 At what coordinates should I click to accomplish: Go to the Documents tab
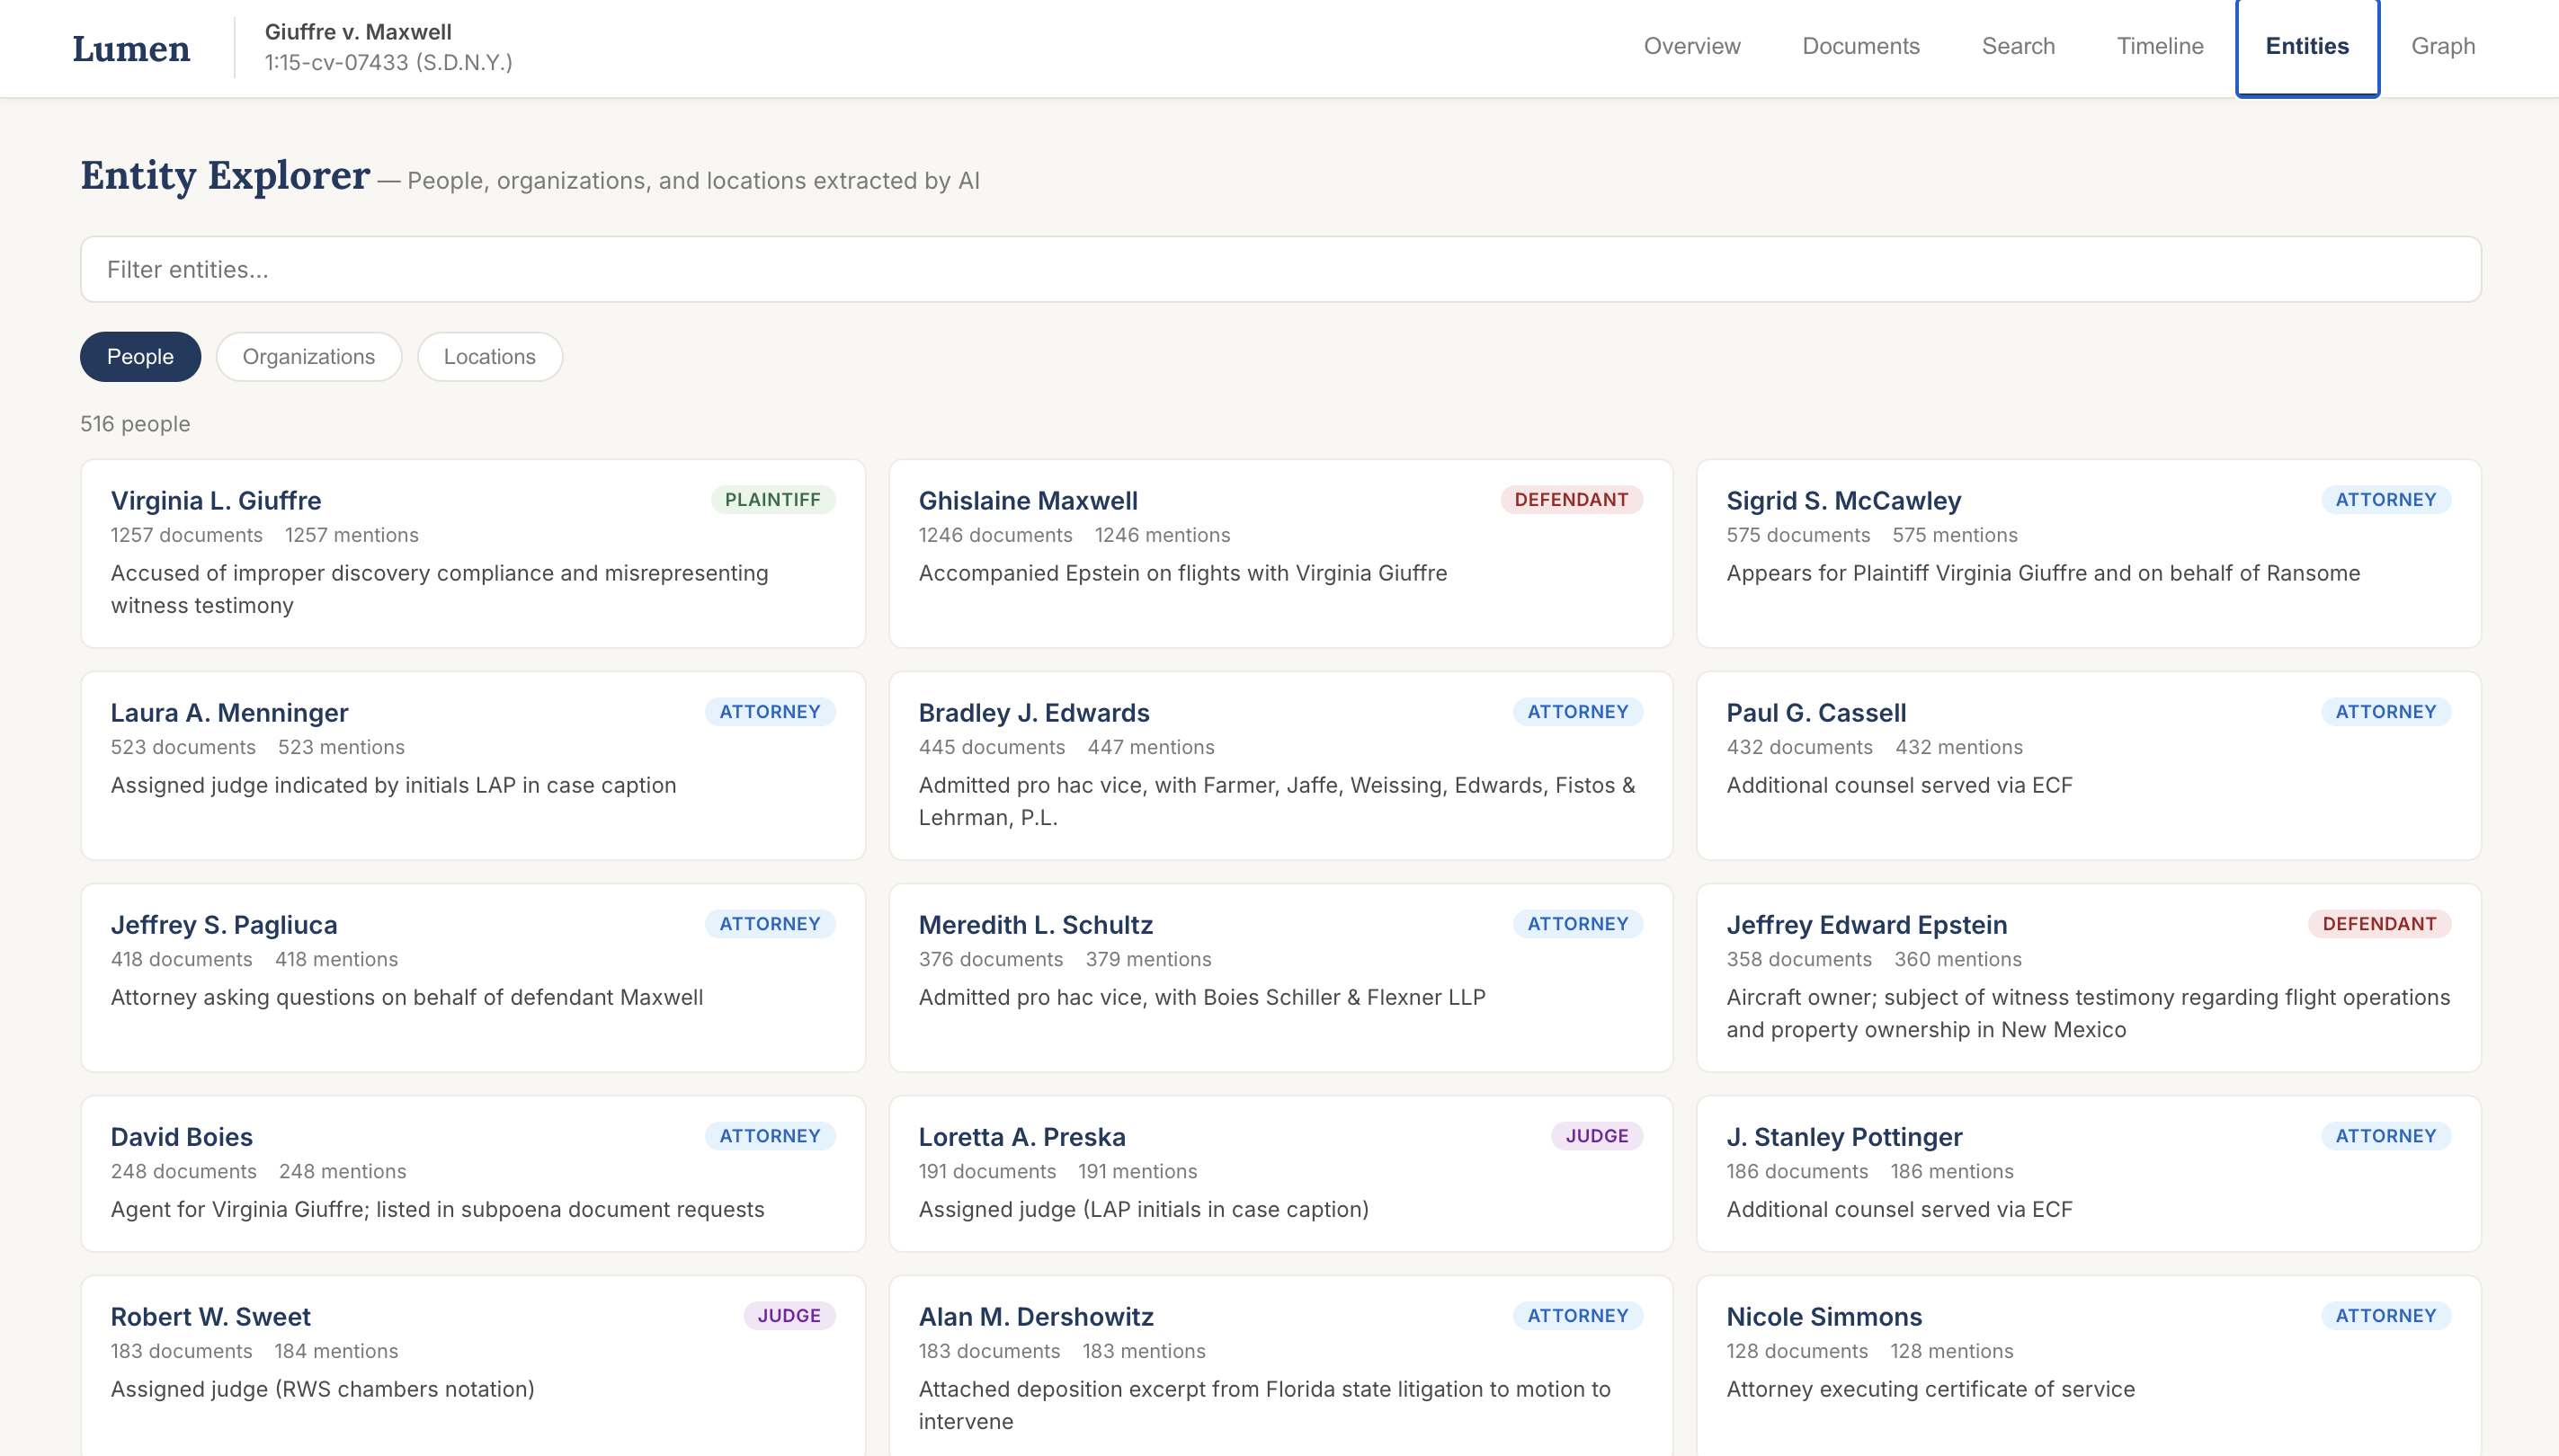pyautogui.click(x=1860, y=46)
